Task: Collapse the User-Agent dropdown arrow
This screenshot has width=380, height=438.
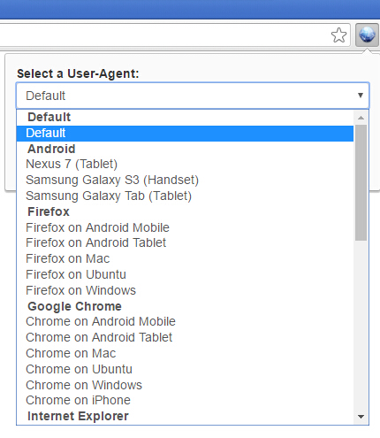Action: coord(360,96)
